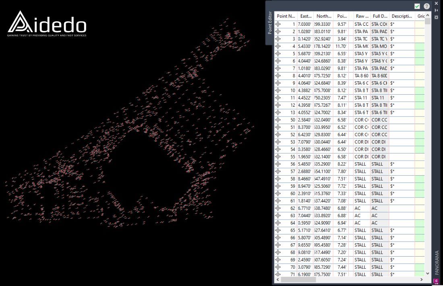Select the point marker icon for point 64

278,223
